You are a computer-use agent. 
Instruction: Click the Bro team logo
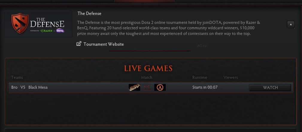click(134, 88)
